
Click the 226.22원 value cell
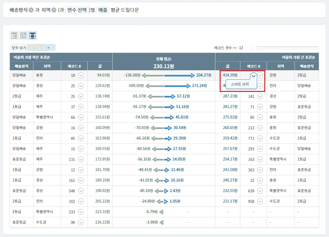(102, 222)
